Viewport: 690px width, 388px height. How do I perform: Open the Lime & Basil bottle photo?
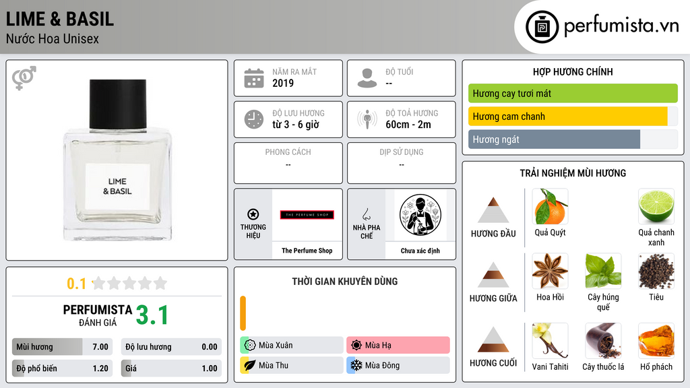tap(117, 160)
